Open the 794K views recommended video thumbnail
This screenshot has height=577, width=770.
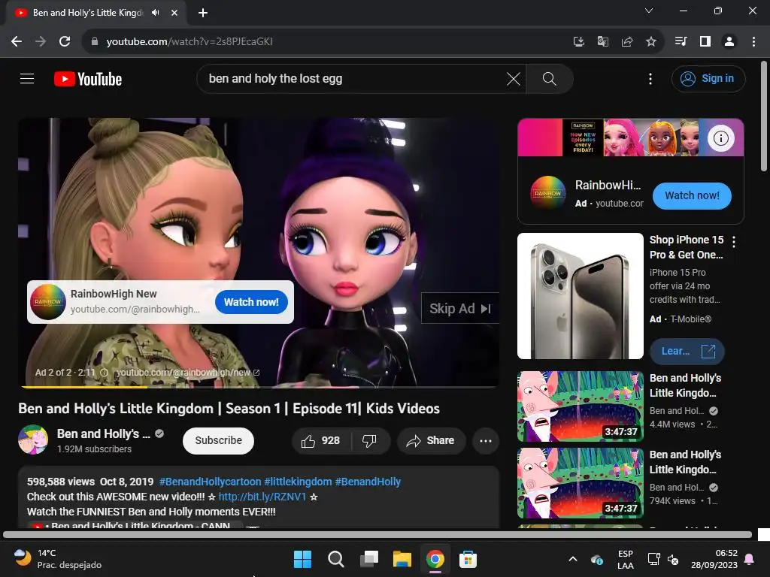coord(580,483)
